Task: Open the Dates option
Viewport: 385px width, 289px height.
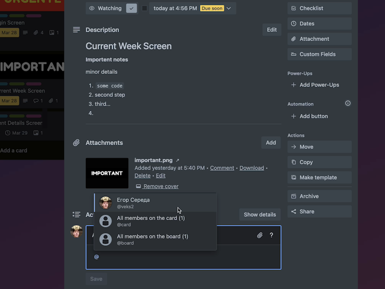Action: coord(320,24)
